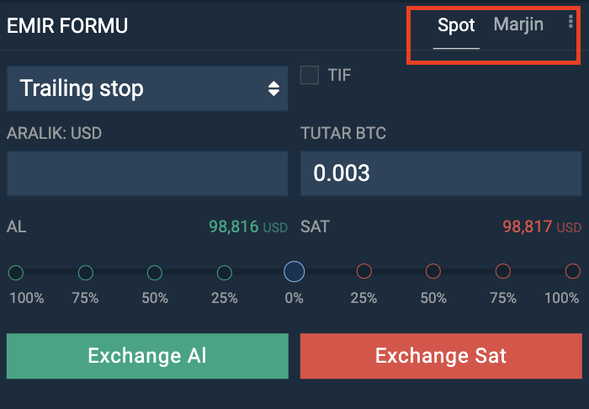Focus the TUTAR BTC amount field
The image size is (589, 409).
click(x=441, y=173)
